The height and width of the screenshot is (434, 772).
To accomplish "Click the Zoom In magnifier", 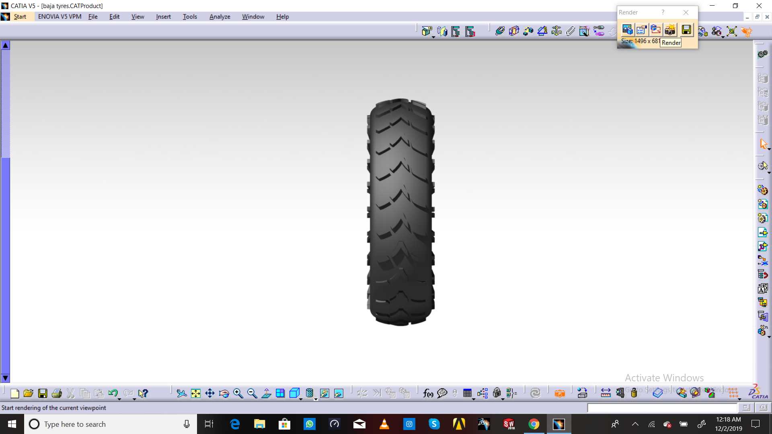I will pyautogui.click(x=238, y=393).
